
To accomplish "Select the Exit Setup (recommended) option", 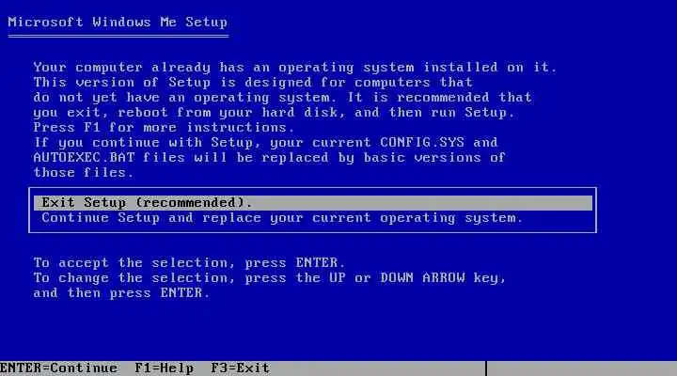I will [313, 203].
